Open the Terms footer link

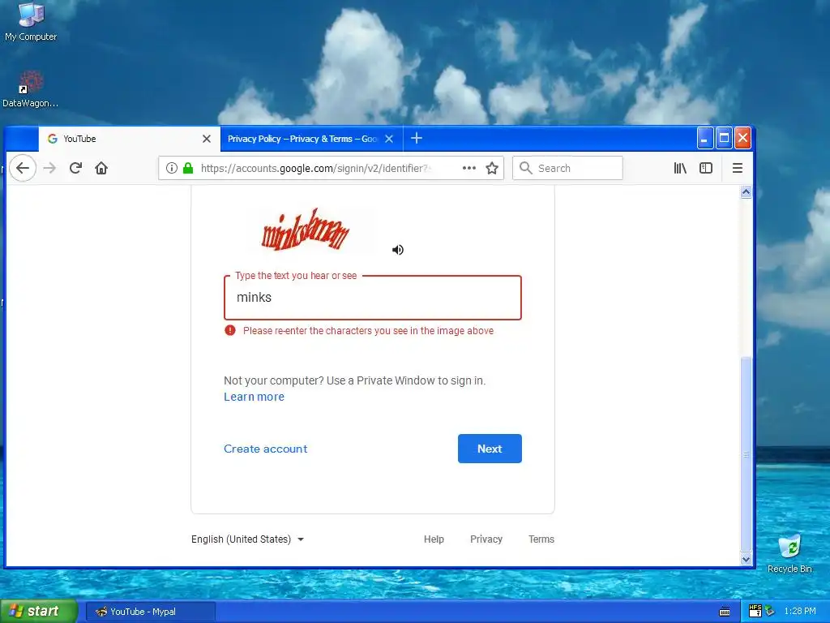coord(541,539)
